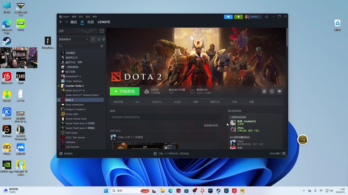Toggle ready-to-play filter icon
348x195 pixels.
point(104,39)
